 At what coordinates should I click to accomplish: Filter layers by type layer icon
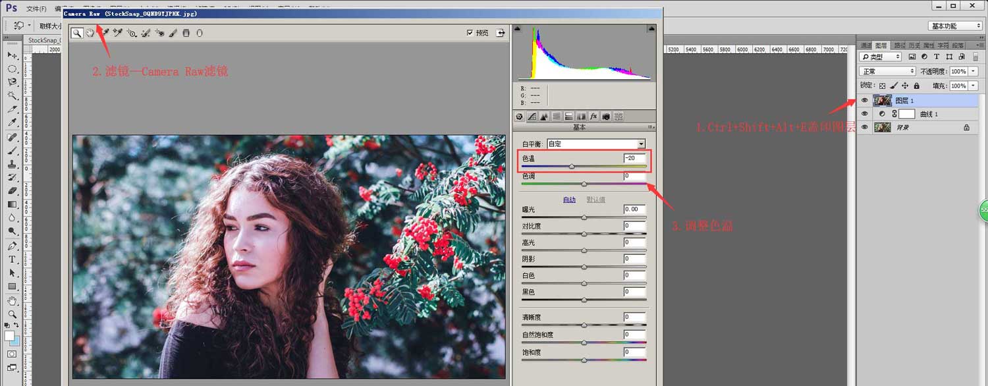(937, 57)
